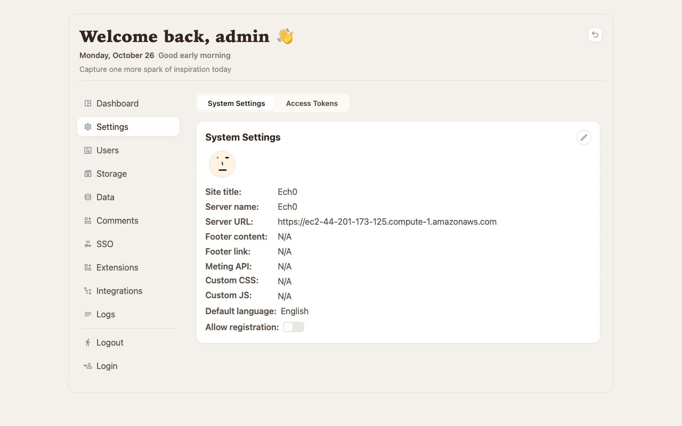Open the SSO settings page

click(128, 244)
